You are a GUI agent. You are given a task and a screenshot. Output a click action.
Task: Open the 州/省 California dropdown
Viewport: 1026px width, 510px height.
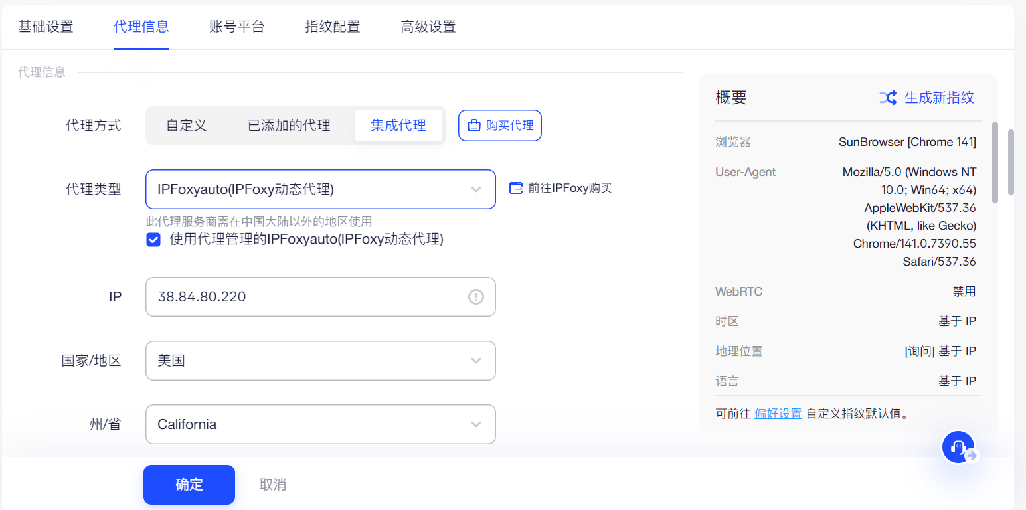(321, 424)
